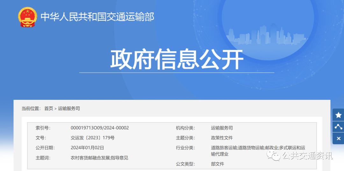This screenshot has height=171, width=344.
Task: Click the WeChat logo in watermark
Action: click(274, 156)
